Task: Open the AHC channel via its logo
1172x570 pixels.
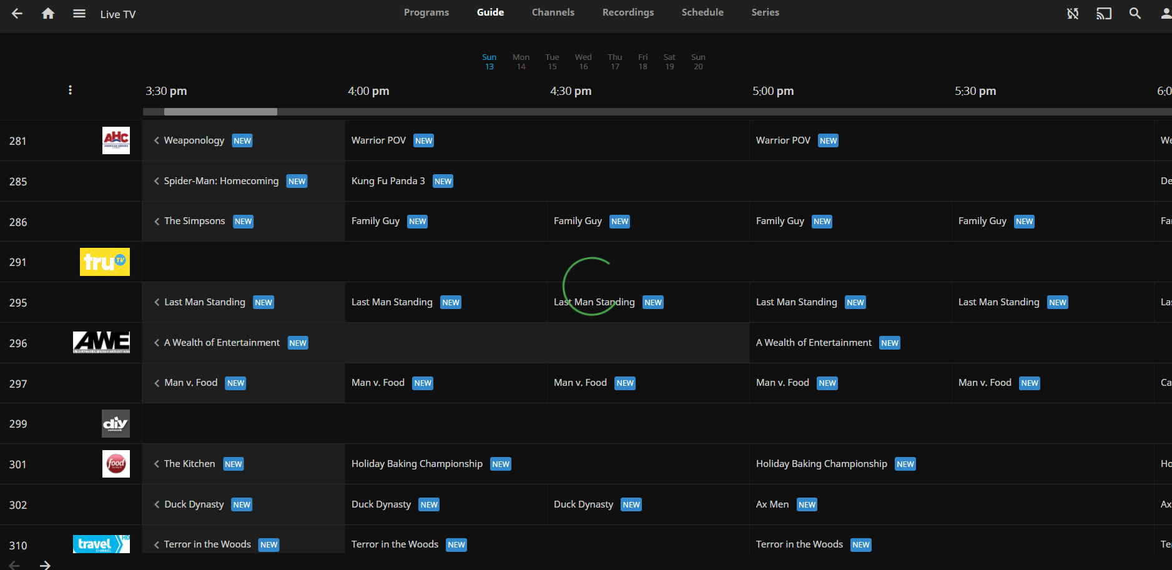Action: pyautogui.click(x=116, y=140)
